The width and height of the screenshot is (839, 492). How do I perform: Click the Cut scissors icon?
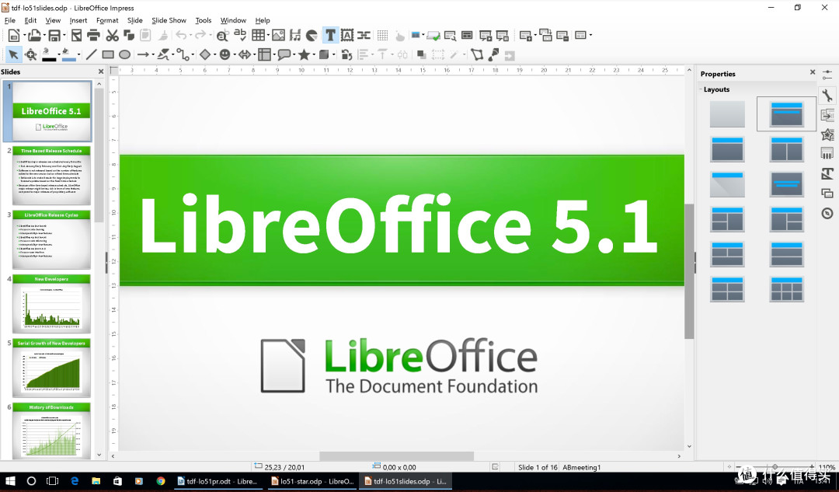[112, 35]
